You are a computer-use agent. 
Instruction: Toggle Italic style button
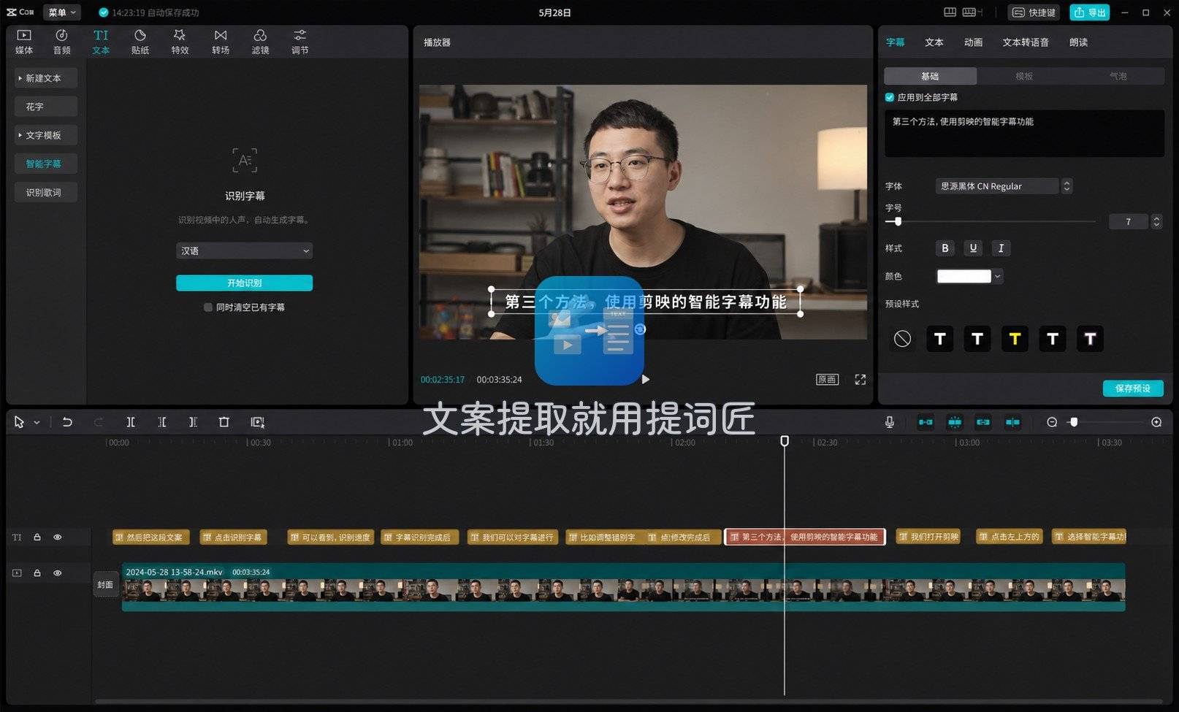pyautogui.click(x=1001, y=248)
